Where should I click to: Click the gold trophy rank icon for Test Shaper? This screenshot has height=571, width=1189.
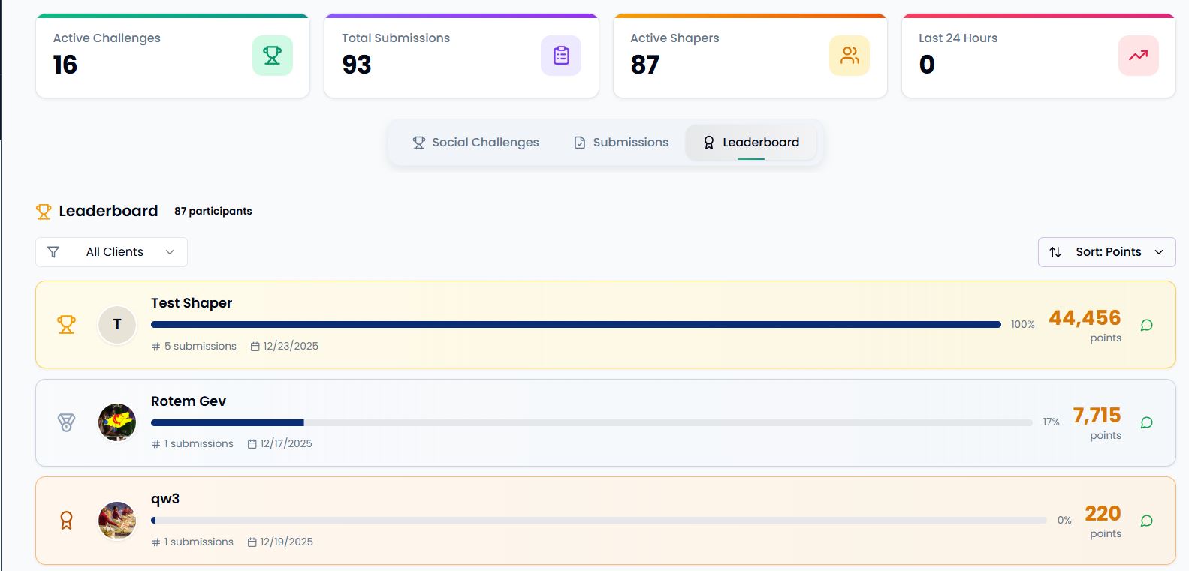point(67,324)
